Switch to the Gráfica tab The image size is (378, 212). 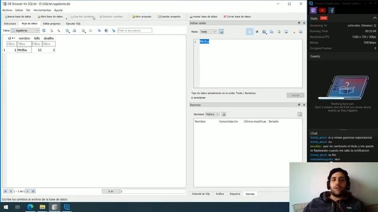pyautogui.click(x=220, y=194)
